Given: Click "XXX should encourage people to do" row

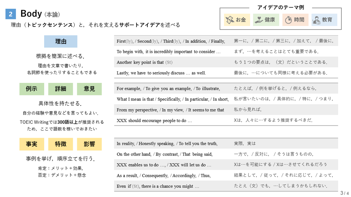Looking at the screenshot, I should coord(226,120).
